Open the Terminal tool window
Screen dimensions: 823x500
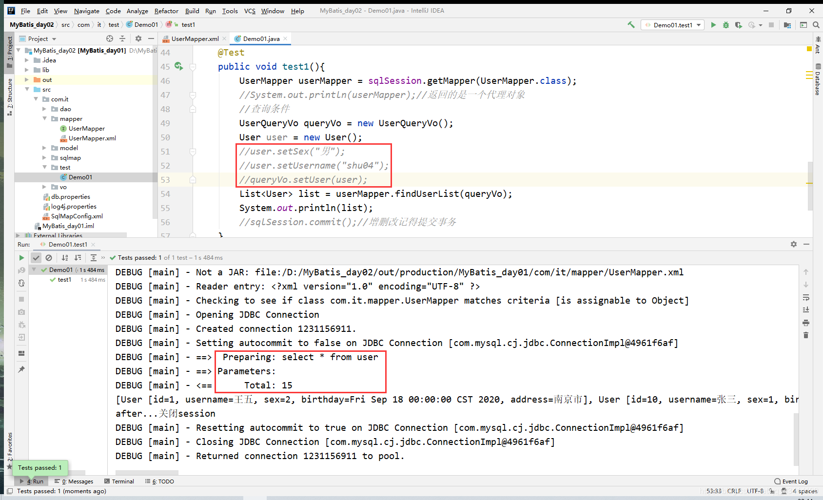pos(119,481)
